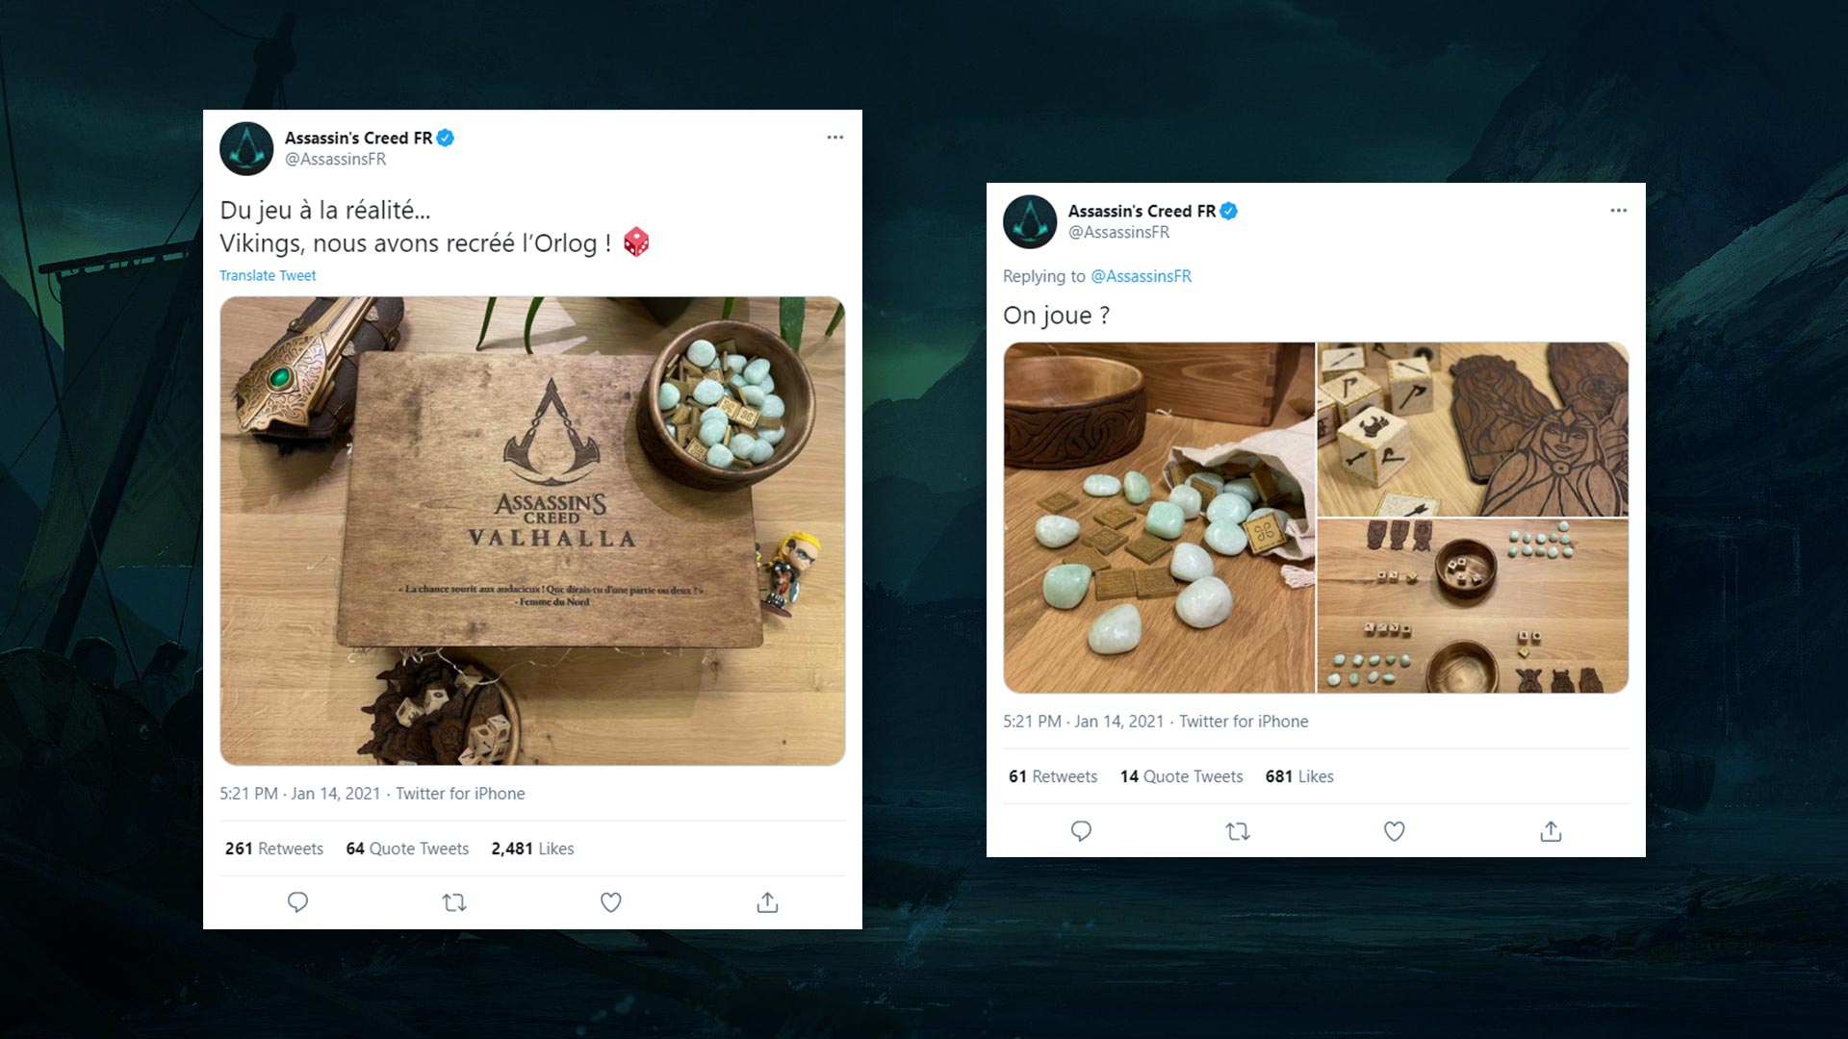
Task: Open the @AssassinsFR link in 'Replying to'
Action: click(x=1141, y=276)
